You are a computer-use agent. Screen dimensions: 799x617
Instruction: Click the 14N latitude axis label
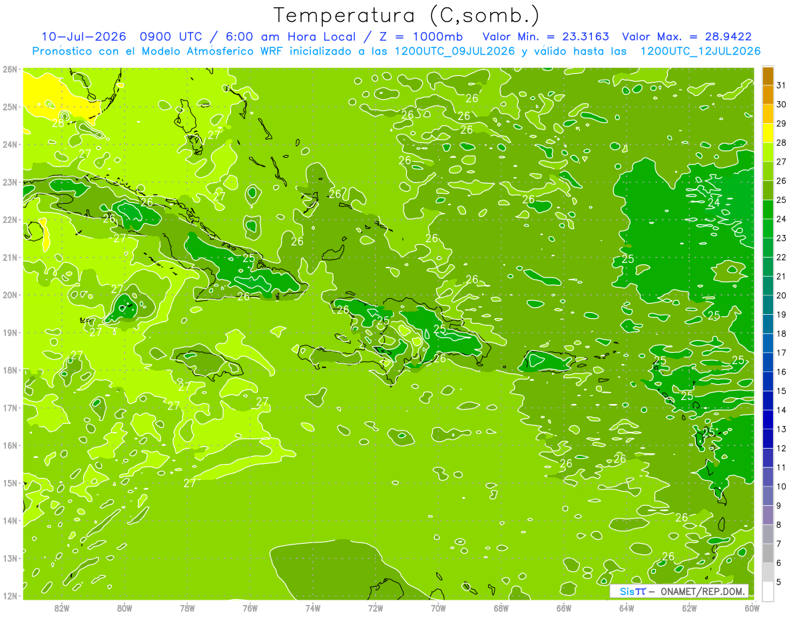click(x=9, y=520)
